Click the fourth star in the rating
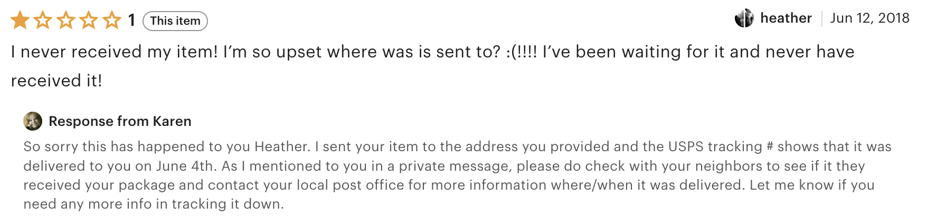 [89, 21]
